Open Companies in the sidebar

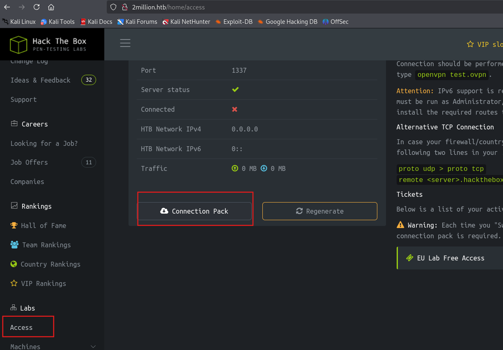coord(27,182)
